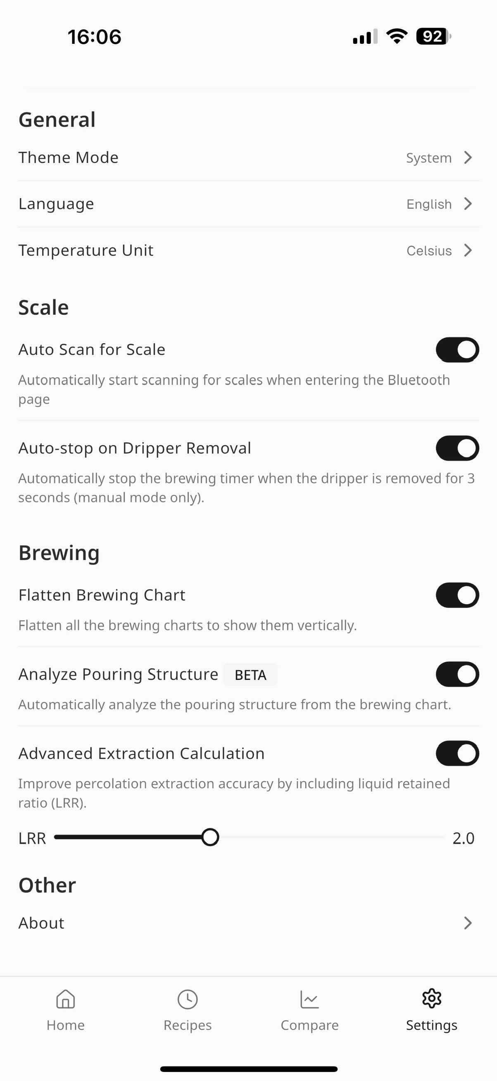Switch to the Recipes tab
Viewport: 497px width, 1081px height.
click(187, 1012)
